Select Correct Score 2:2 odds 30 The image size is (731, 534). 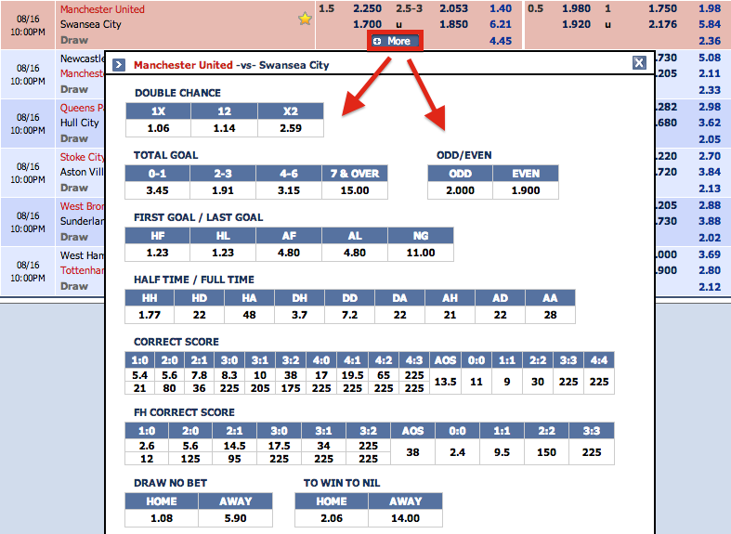click(x=538, y=382)
